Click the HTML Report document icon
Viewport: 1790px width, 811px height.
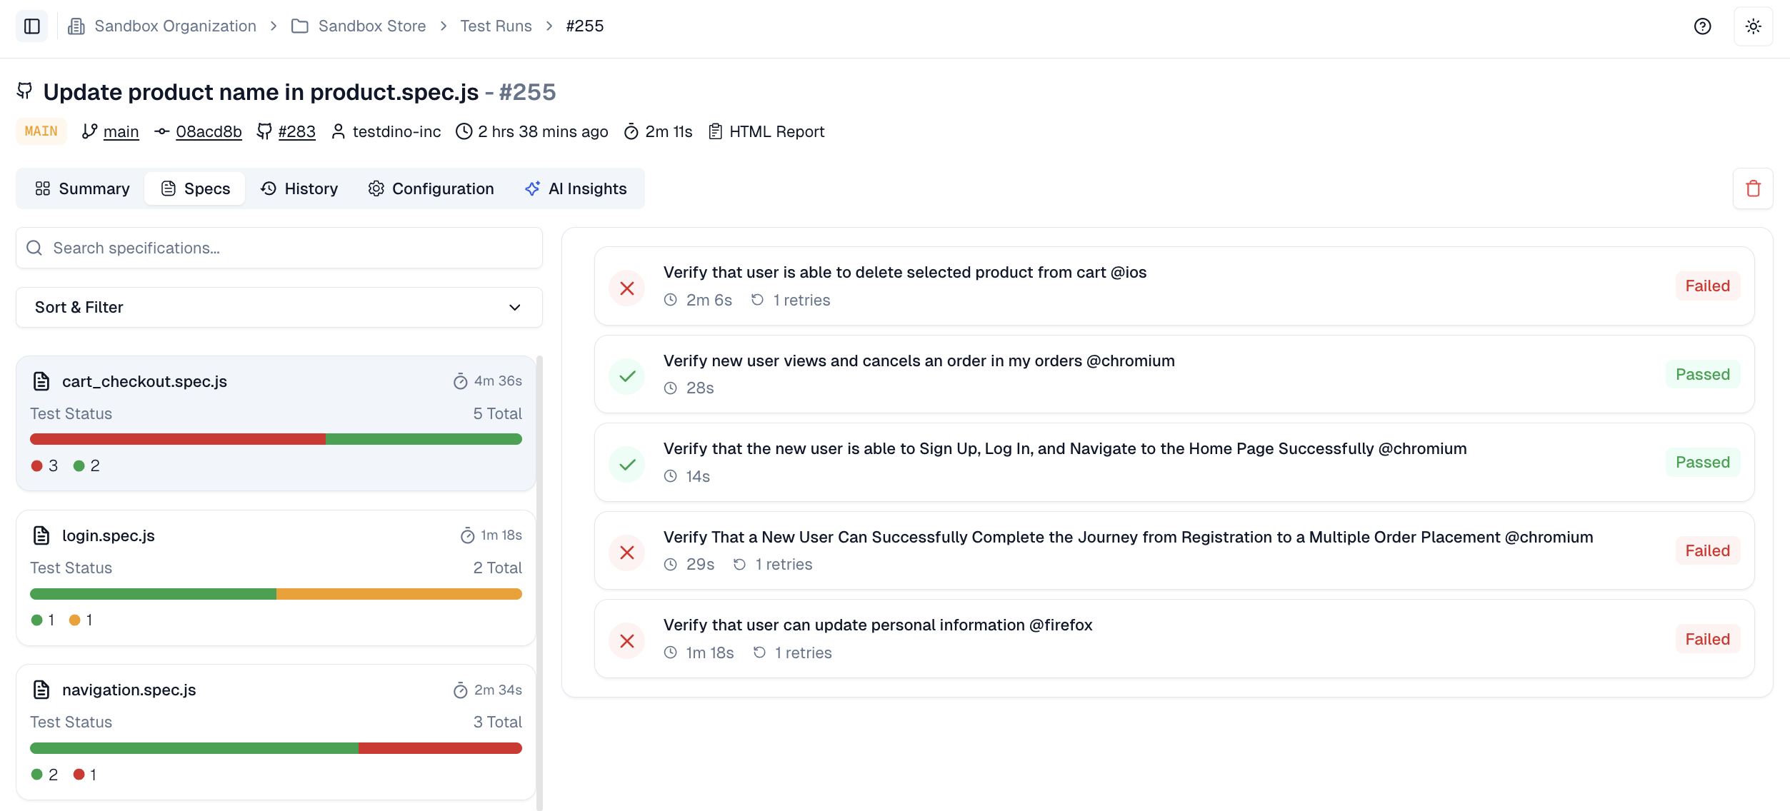click(x=715, y=131)
